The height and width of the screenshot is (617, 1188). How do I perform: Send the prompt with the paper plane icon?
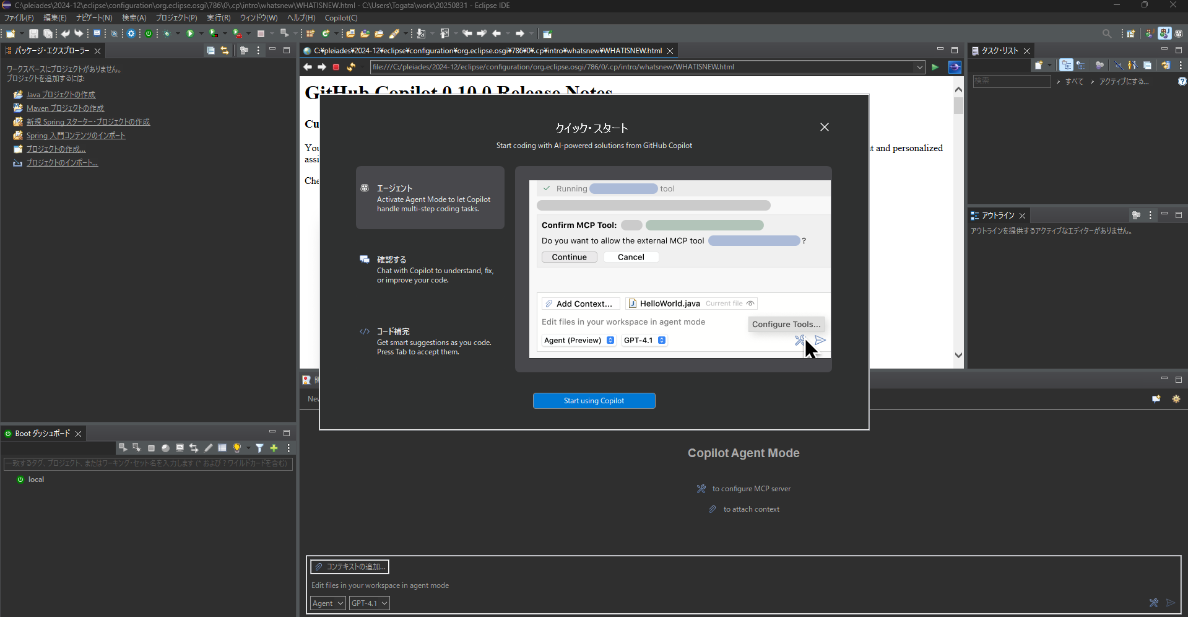tap(1171, 603)
